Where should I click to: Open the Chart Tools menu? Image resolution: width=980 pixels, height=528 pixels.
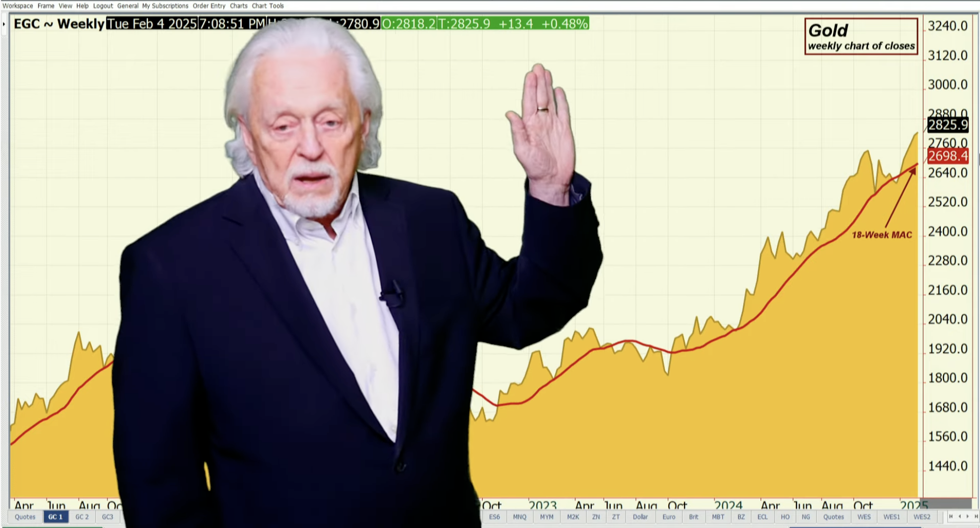268,6
